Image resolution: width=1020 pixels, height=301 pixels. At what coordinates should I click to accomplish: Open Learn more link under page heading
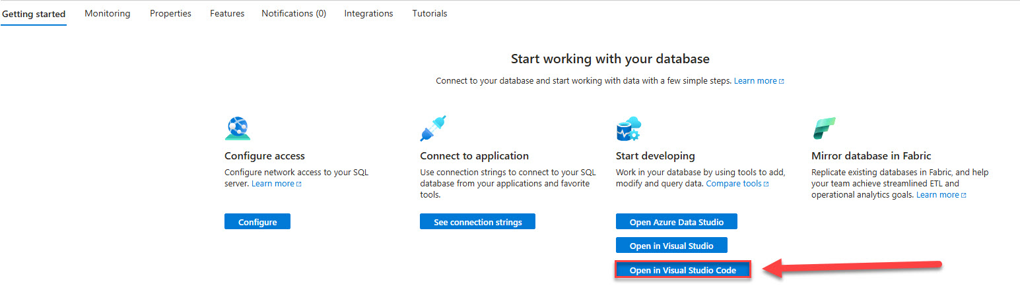pyautogui.click(x=755, y=81)
